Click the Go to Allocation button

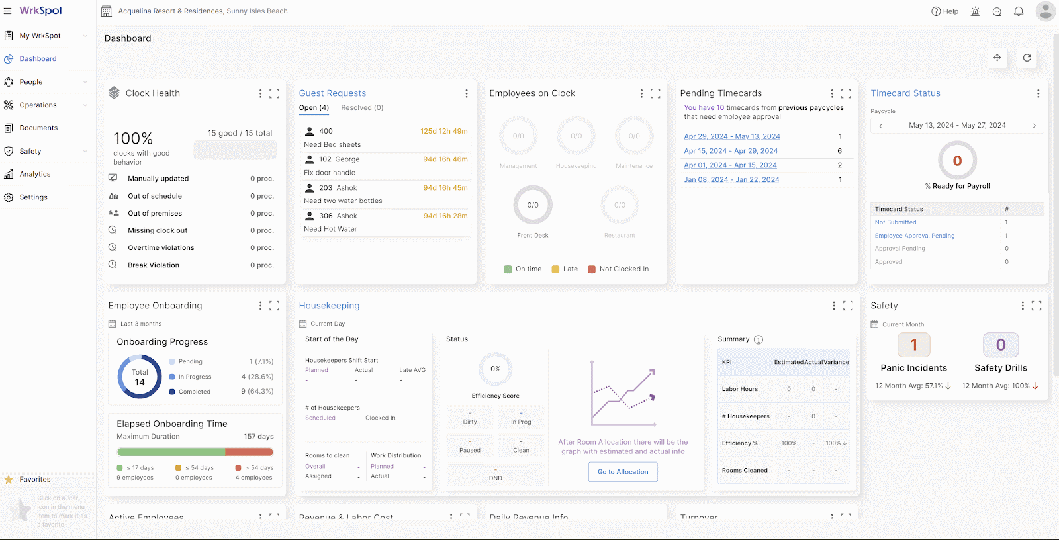click(623, 472)
